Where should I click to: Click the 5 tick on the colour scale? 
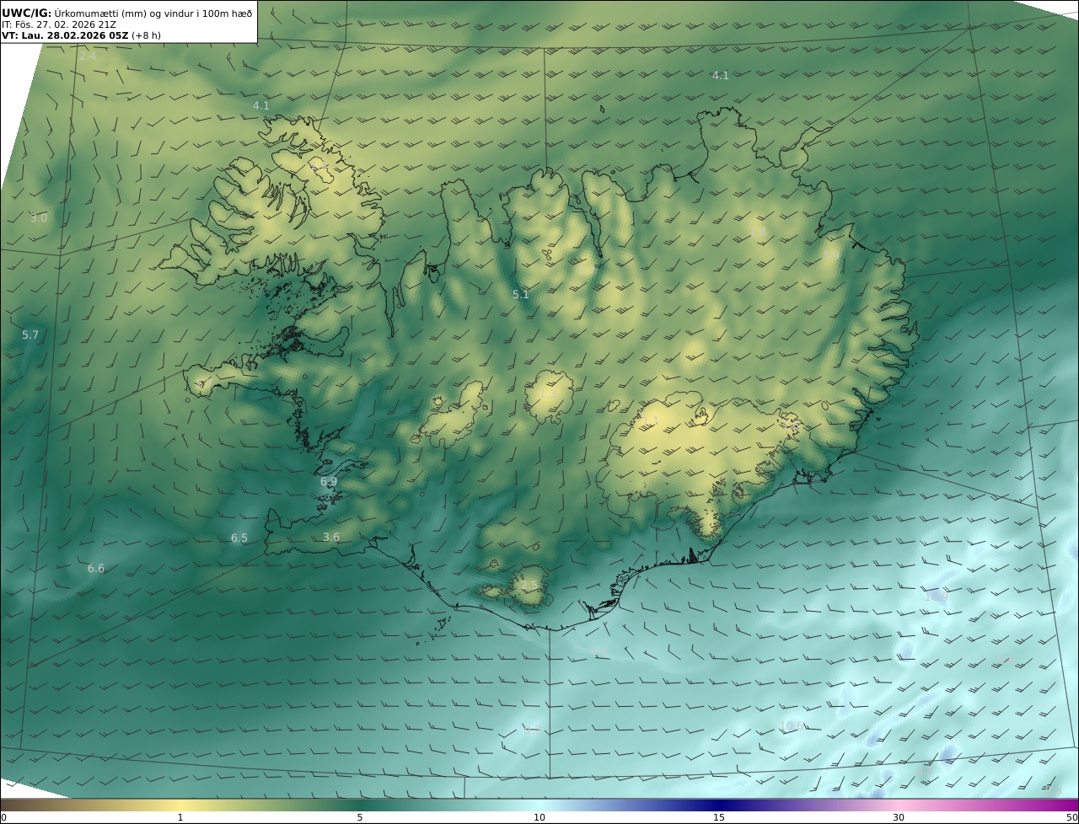[360, 817]
